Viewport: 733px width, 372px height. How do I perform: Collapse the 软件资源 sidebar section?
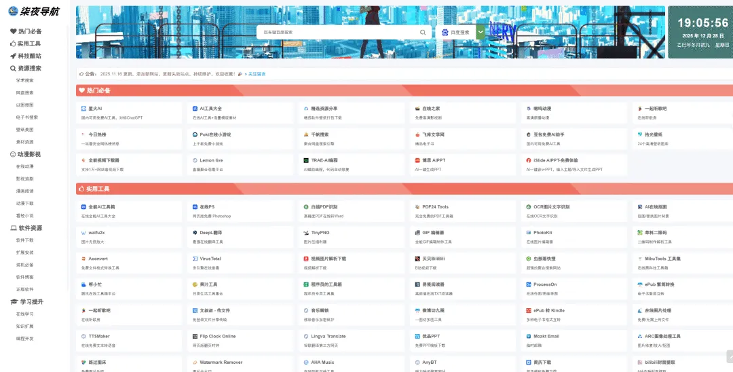(26, 228)
